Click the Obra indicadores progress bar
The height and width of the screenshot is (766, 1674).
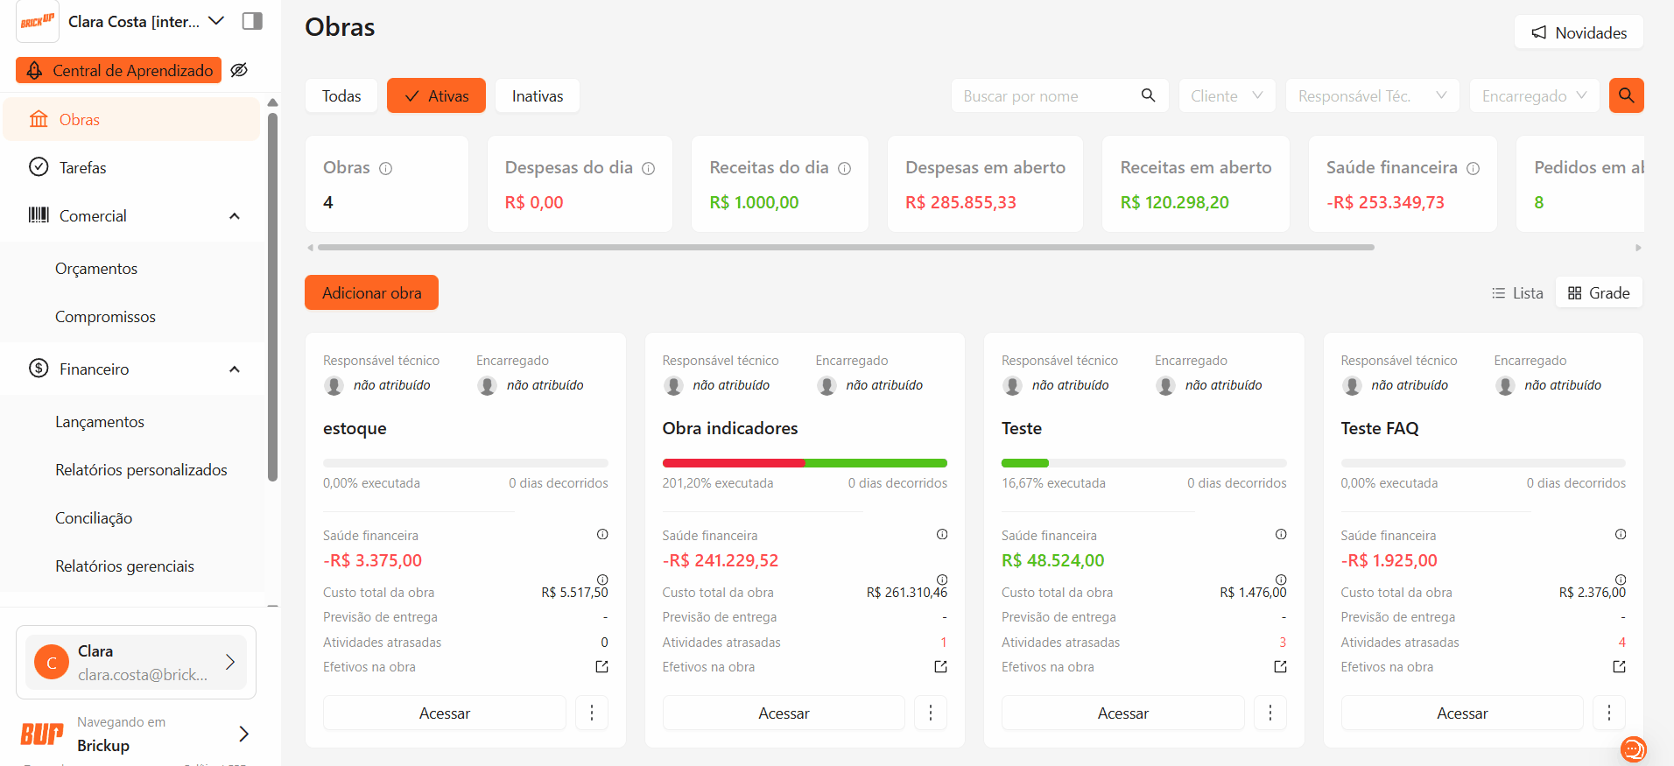[805, 463]
